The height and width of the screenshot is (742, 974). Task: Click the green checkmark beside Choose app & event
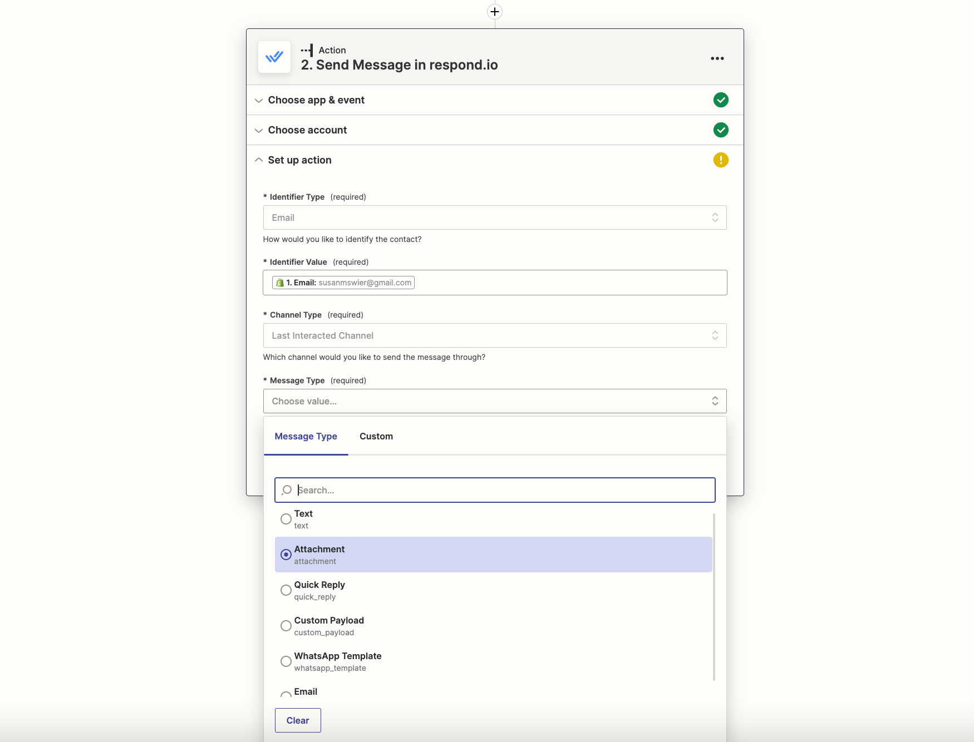click(x=721, y=100)
